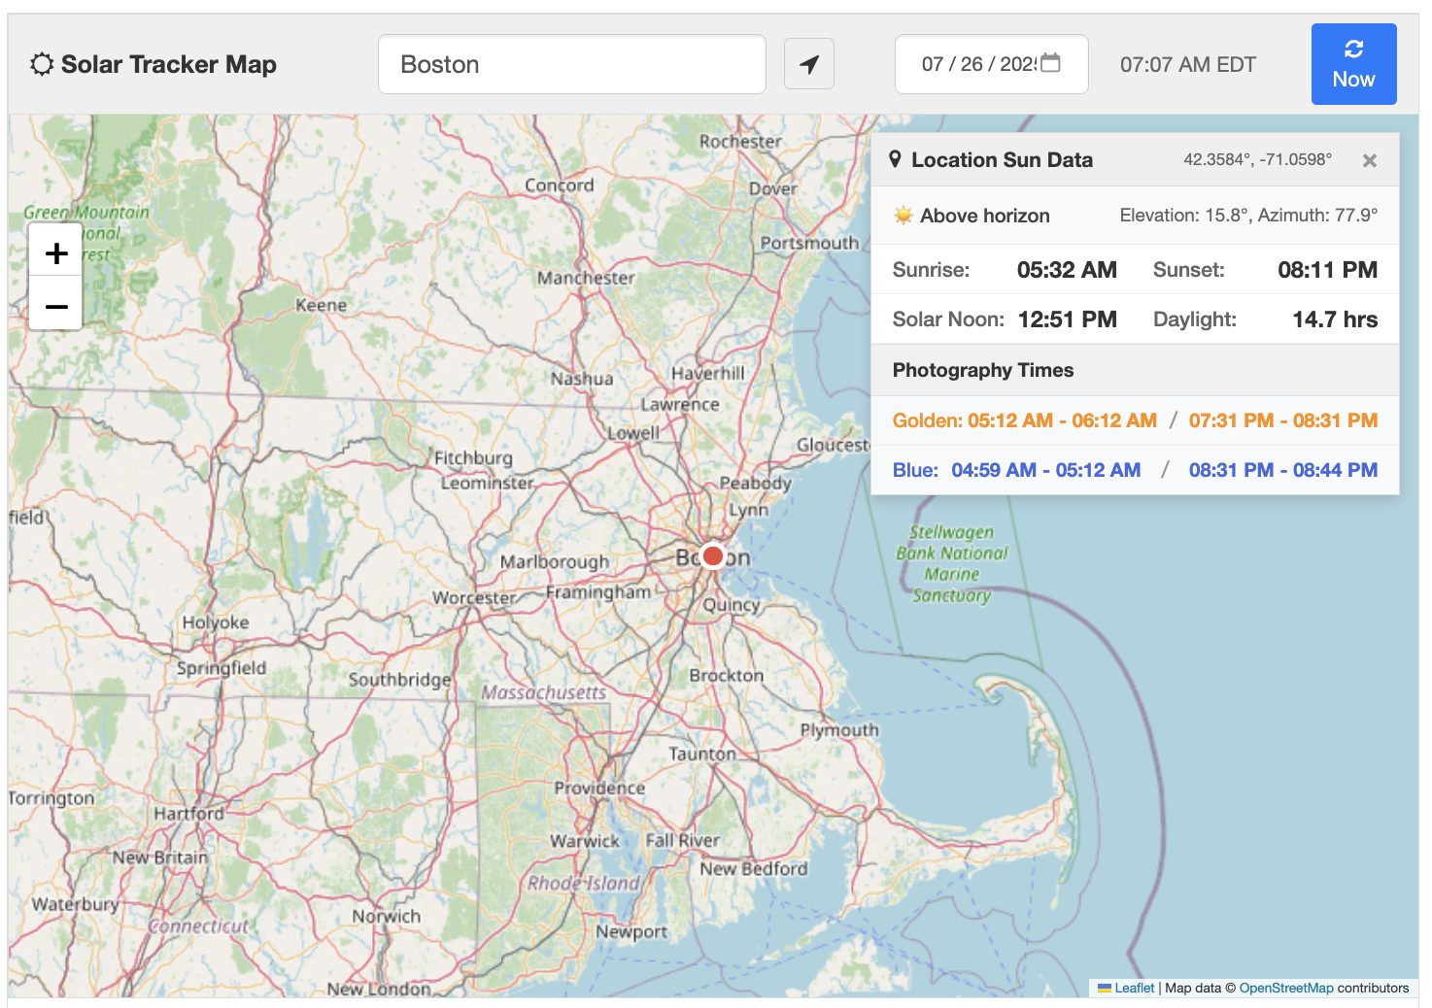This screenshot has height=1008, width=1432.
Task: Click the refresh icon on the Now button
Action: point(1354,50)
